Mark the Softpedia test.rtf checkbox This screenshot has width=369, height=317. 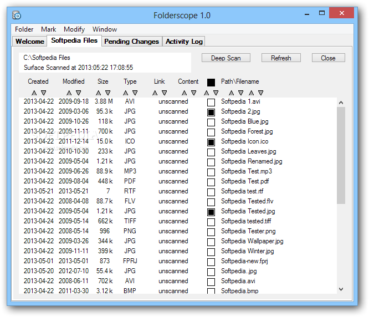pos(211,192)
